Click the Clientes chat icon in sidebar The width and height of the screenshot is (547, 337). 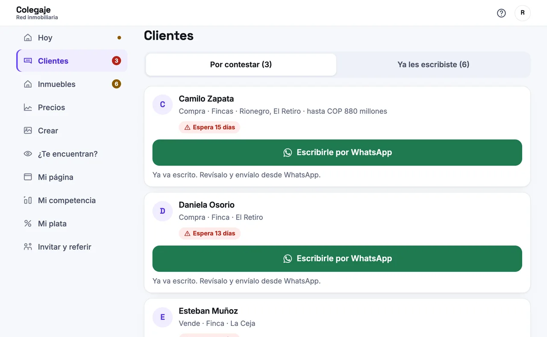point(28,61)
